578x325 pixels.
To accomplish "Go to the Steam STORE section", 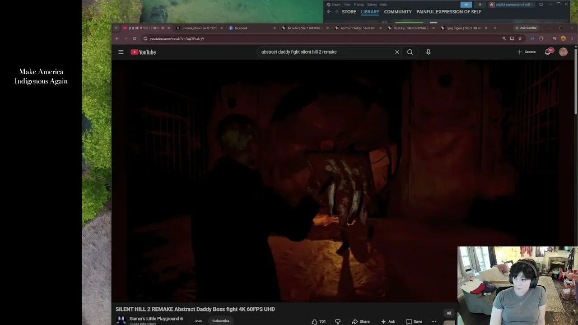I will tap(349, 12).
